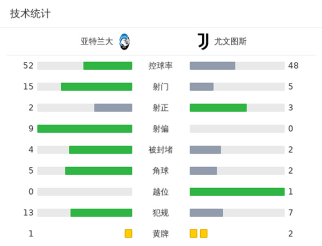Click Juventus's full green 越位 bar
Viewport: 322px width, 246px height.
tap(237, 192)
